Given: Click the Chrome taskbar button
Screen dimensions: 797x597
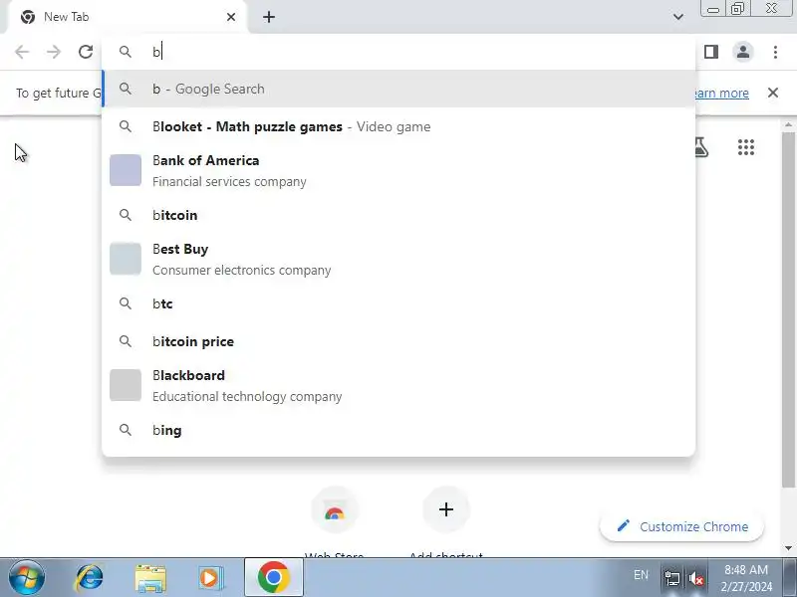Looking at the screenshot, I should [273, 577].
